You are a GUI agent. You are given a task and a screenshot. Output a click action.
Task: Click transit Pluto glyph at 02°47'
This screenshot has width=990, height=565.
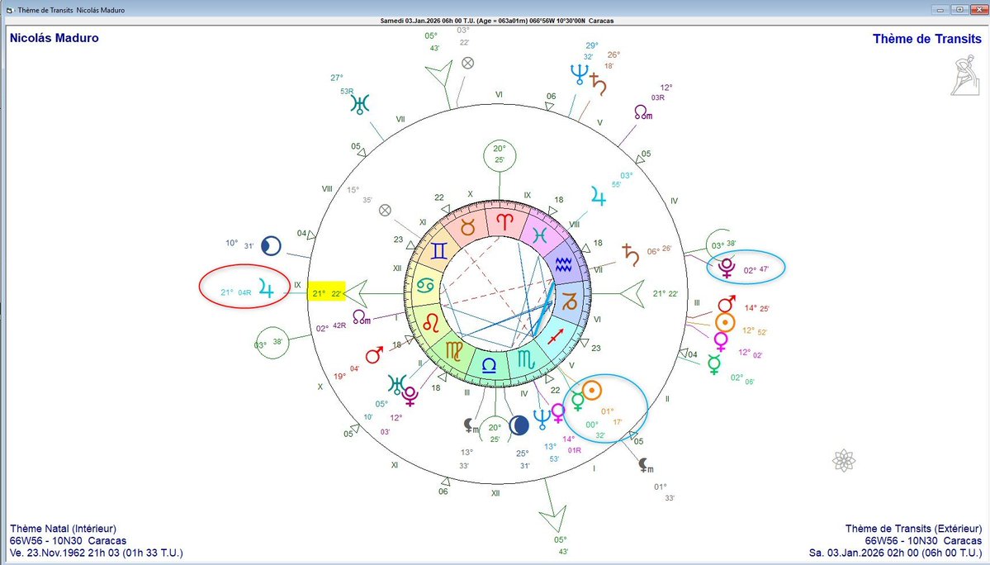tap(727, 268)
